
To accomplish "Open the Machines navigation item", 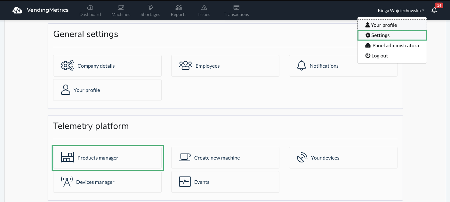I will [x=121, y=10].
